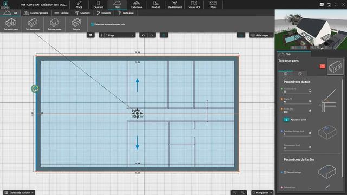Select the Gouttière tool

(82, 13)
